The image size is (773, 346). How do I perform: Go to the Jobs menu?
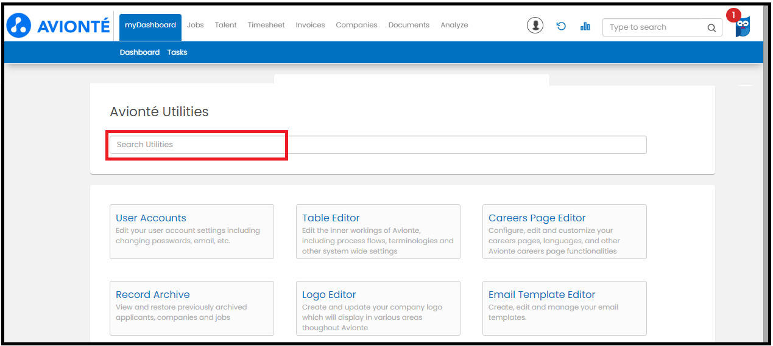pyautogui.click(x=196, y=25)
